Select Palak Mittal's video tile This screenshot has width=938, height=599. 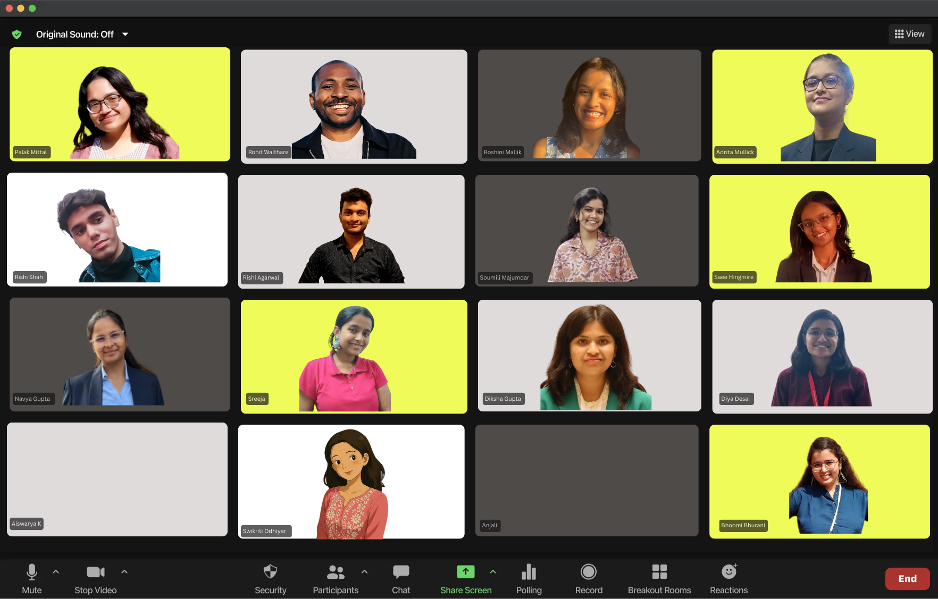tap(120, 104)
